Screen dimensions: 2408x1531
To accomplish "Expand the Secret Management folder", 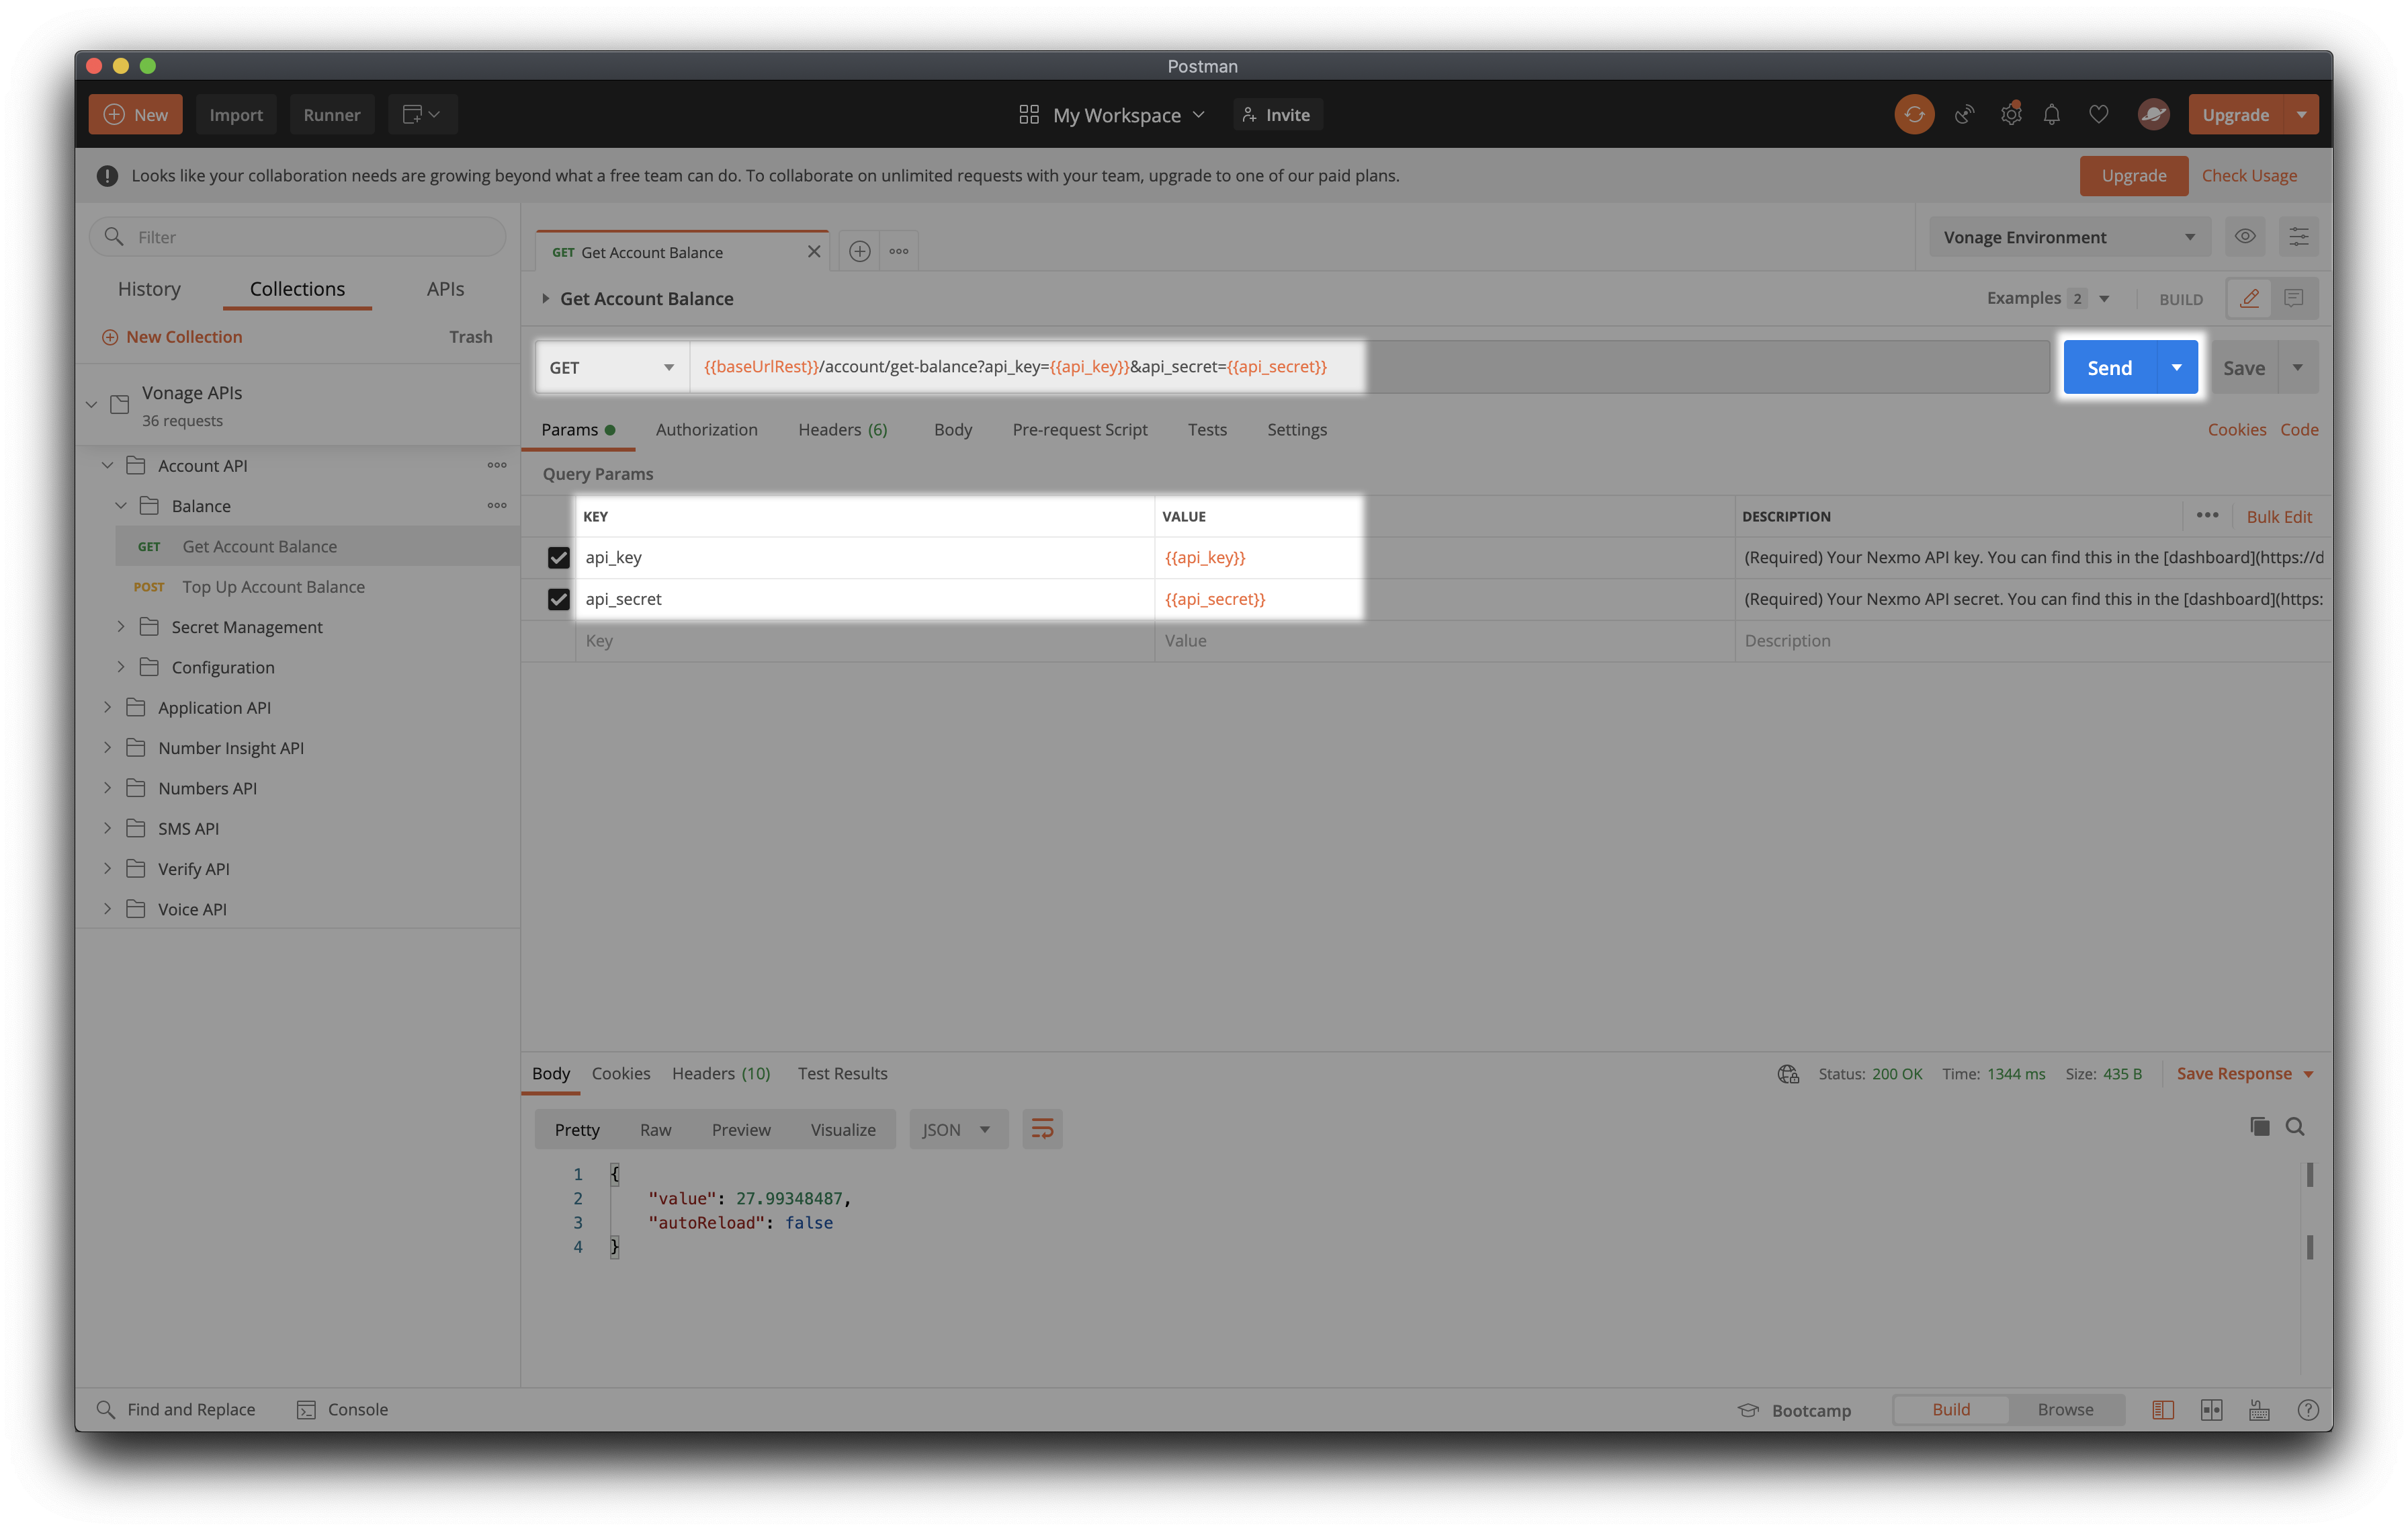I will (x=121, y=626).
